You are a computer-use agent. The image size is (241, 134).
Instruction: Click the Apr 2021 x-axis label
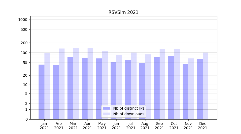click(88, 126)
